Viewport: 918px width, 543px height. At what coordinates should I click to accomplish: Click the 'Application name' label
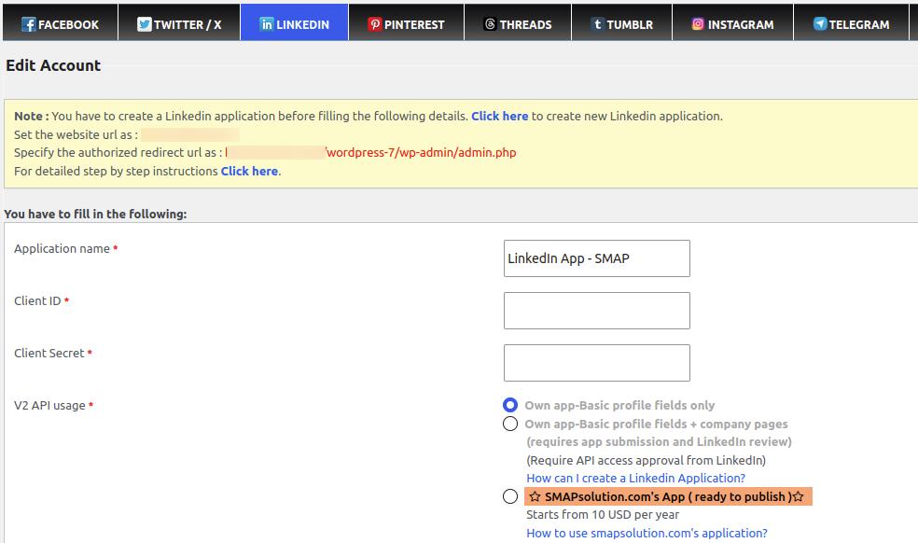click(63, 248)
